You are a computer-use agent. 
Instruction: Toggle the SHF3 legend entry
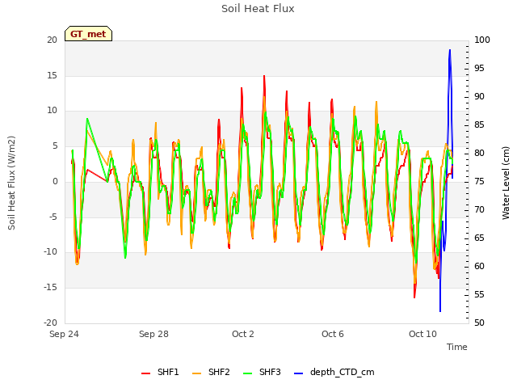click(x=262, y=372)
